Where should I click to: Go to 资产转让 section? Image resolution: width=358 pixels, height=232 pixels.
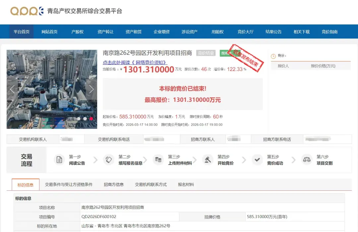click(105, 32)
